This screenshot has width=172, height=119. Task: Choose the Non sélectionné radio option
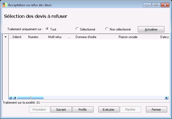click(107, 29)
